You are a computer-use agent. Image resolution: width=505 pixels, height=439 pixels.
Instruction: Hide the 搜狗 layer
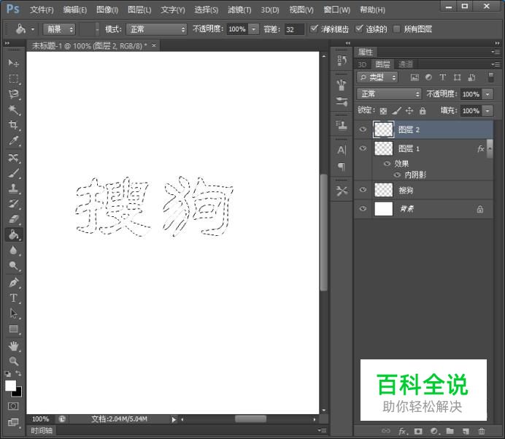(363, 189)
